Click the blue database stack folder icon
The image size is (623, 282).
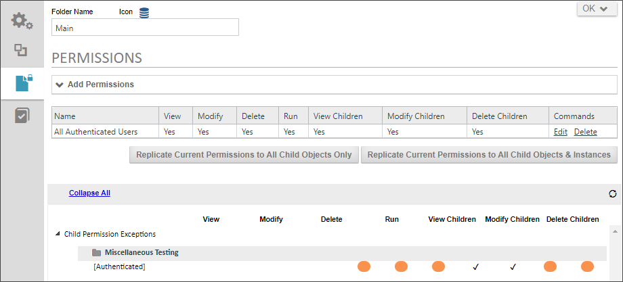pos(144,12)
